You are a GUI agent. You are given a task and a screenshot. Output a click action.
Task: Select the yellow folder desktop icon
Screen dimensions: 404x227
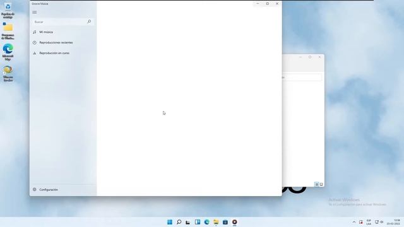pyautogui.click(x=8, y=31)
